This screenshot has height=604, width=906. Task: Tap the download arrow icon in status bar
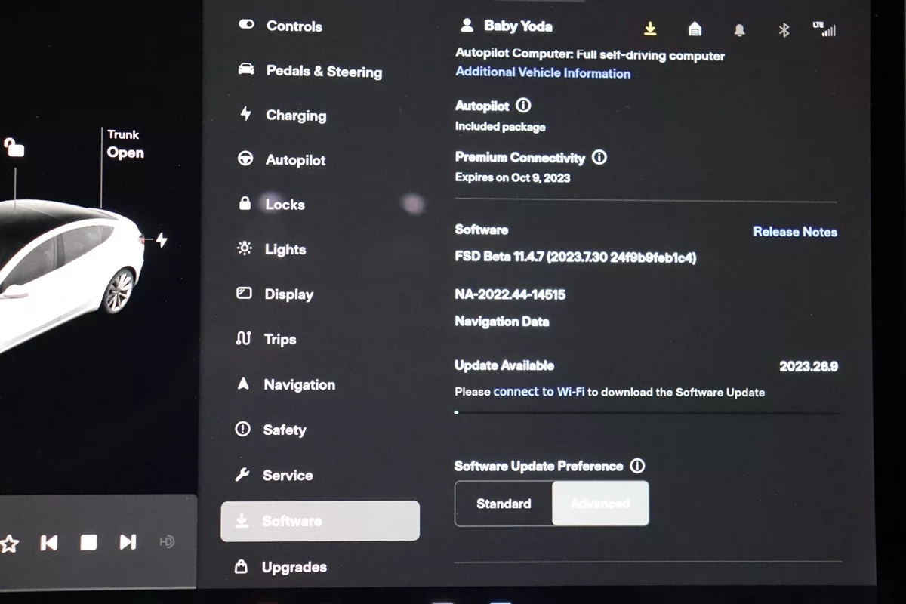650,29
